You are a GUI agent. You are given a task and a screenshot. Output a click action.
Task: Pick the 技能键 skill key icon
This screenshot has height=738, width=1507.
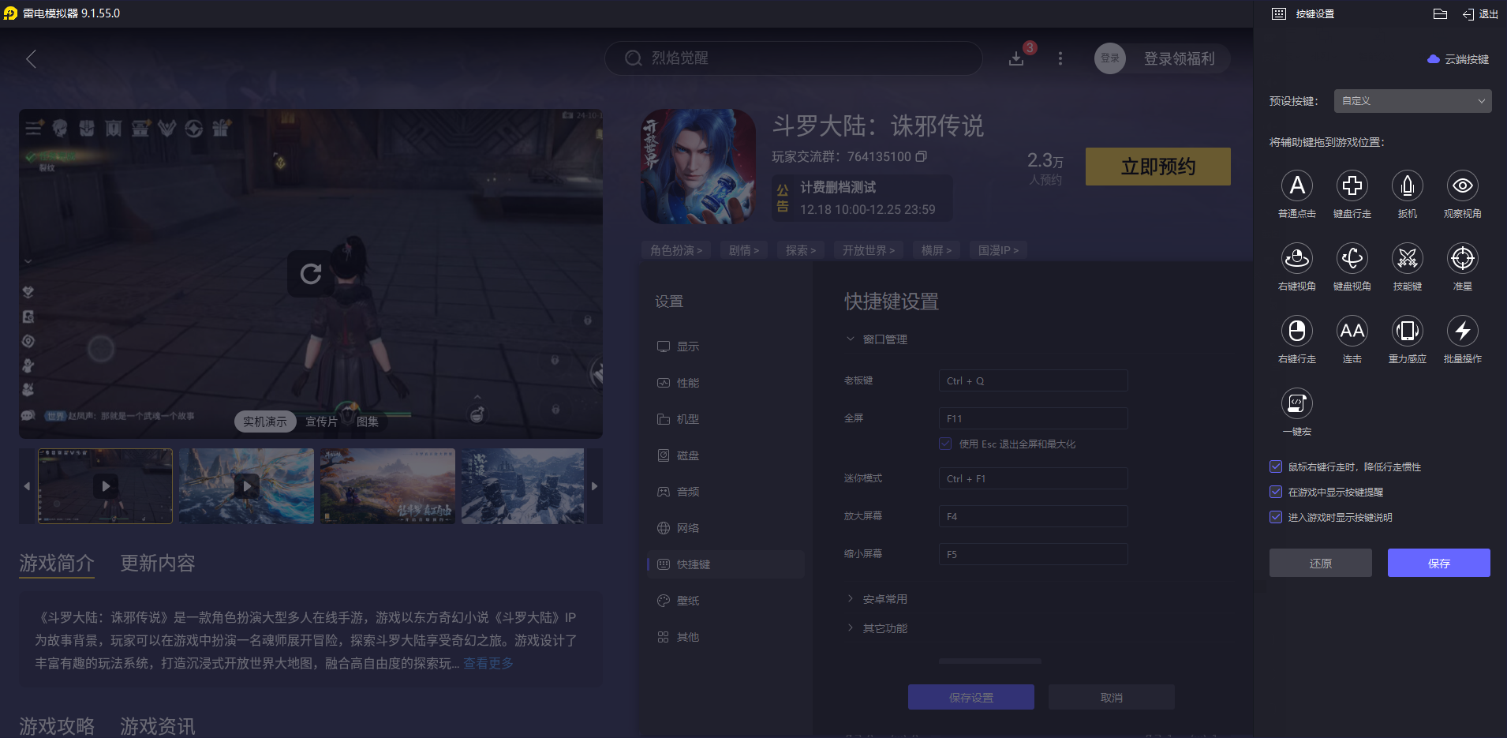1407,258
